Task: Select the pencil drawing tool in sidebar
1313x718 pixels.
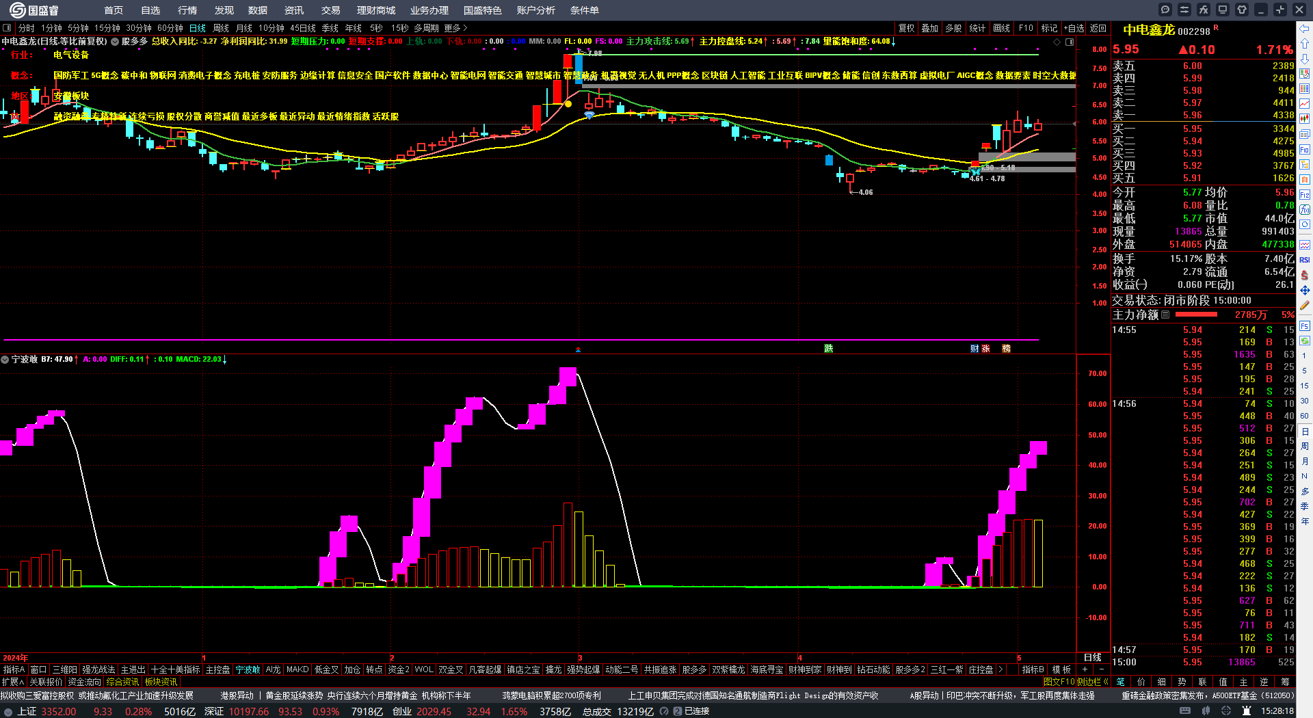Action: [1305, 305]
